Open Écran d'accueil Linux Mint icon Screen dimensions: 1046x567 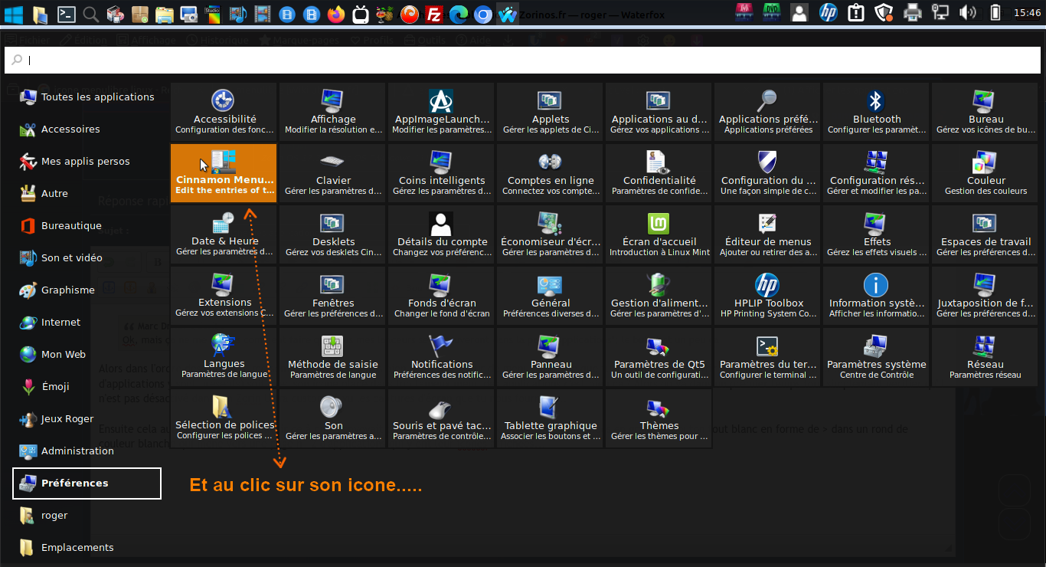pyautogui.click(x=659, y=234)
